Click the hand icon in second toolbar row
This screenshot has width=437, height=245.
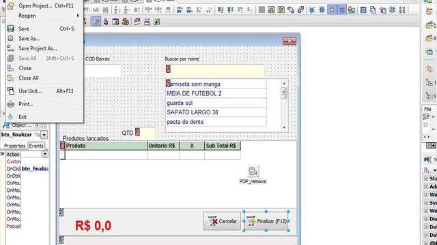point(106,21)
